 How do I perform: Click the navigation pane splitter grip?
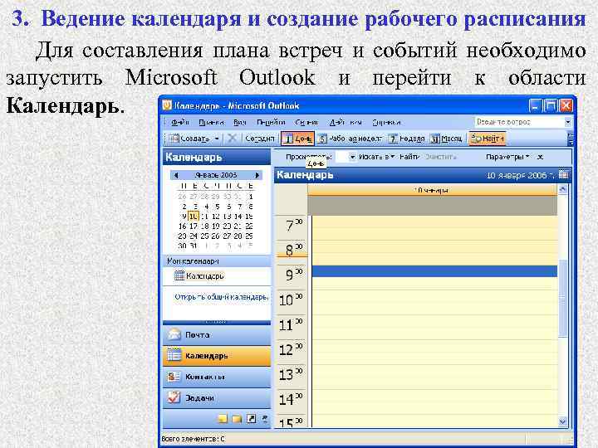coord(217,322)
